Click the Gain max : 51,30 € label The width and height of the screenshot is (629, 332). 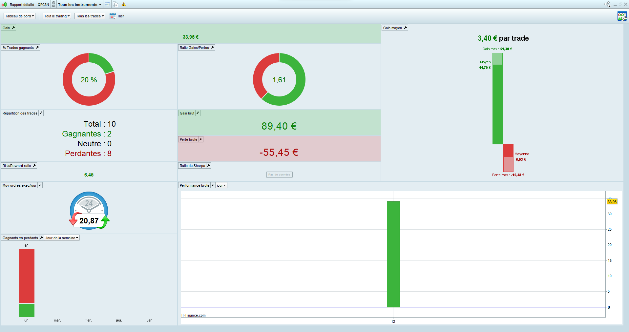click(497, 49)
